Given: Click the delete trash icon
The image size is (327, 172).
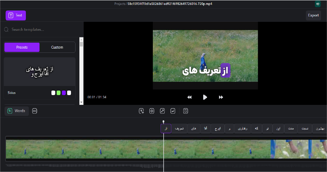Looking at the screenshot, I should [186, 111].
